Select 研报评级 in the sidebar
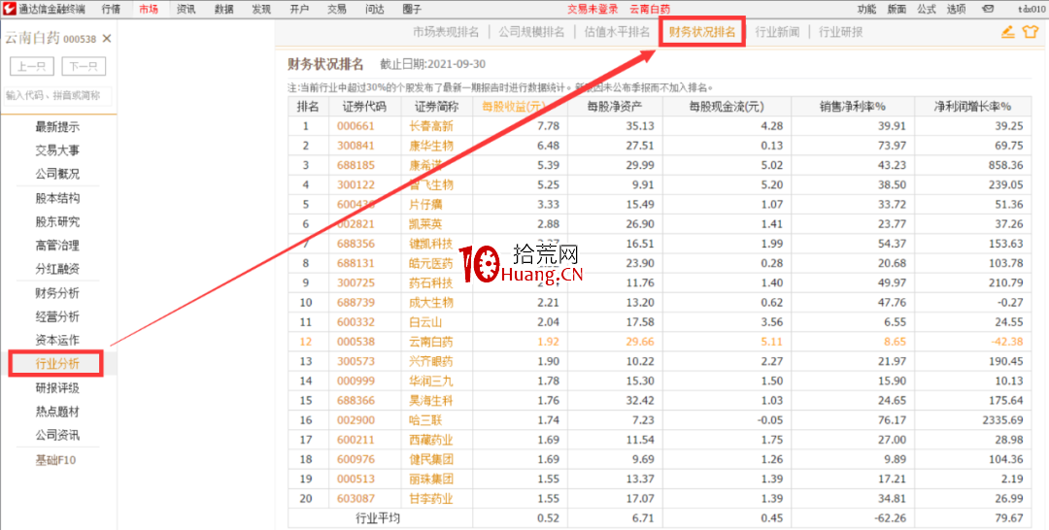The height and width of the screenshot is (530, 1049). [57, 387]
